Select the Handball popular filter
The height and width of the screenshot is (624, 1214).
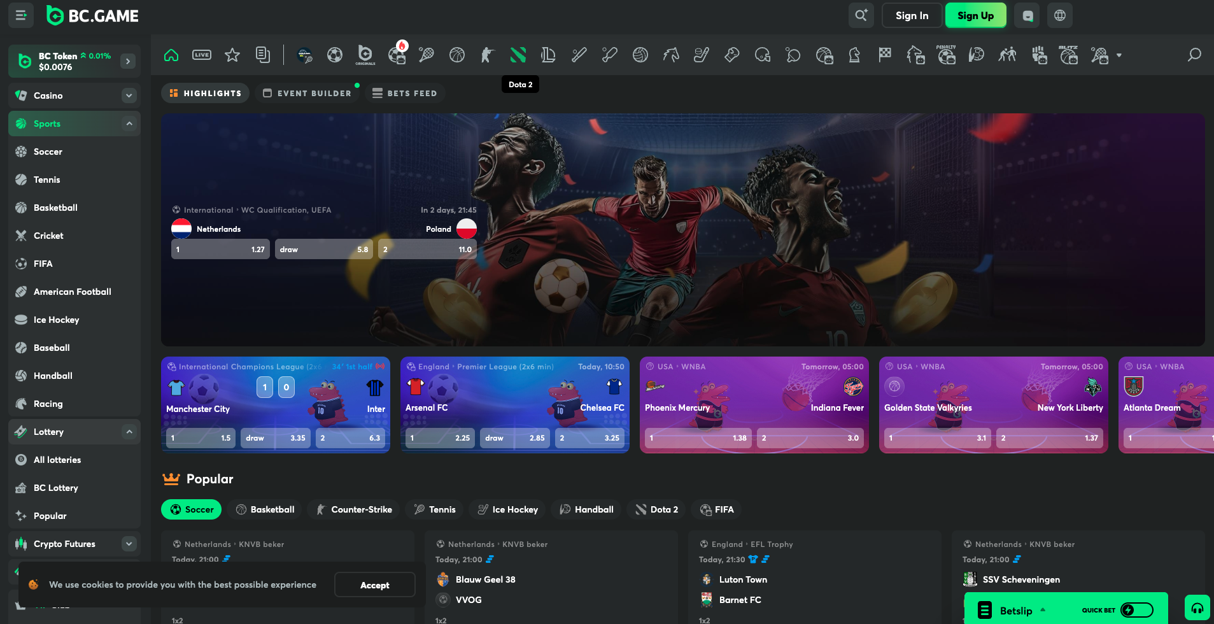[x=586, y=509]
